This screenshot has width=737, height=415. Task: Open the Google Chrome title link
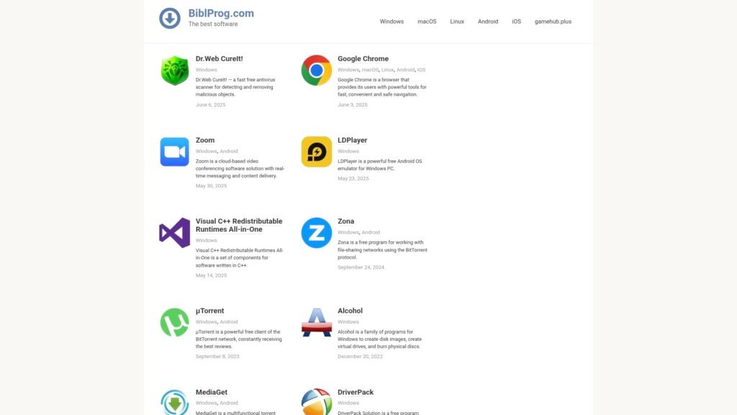(x=363, y=59)
